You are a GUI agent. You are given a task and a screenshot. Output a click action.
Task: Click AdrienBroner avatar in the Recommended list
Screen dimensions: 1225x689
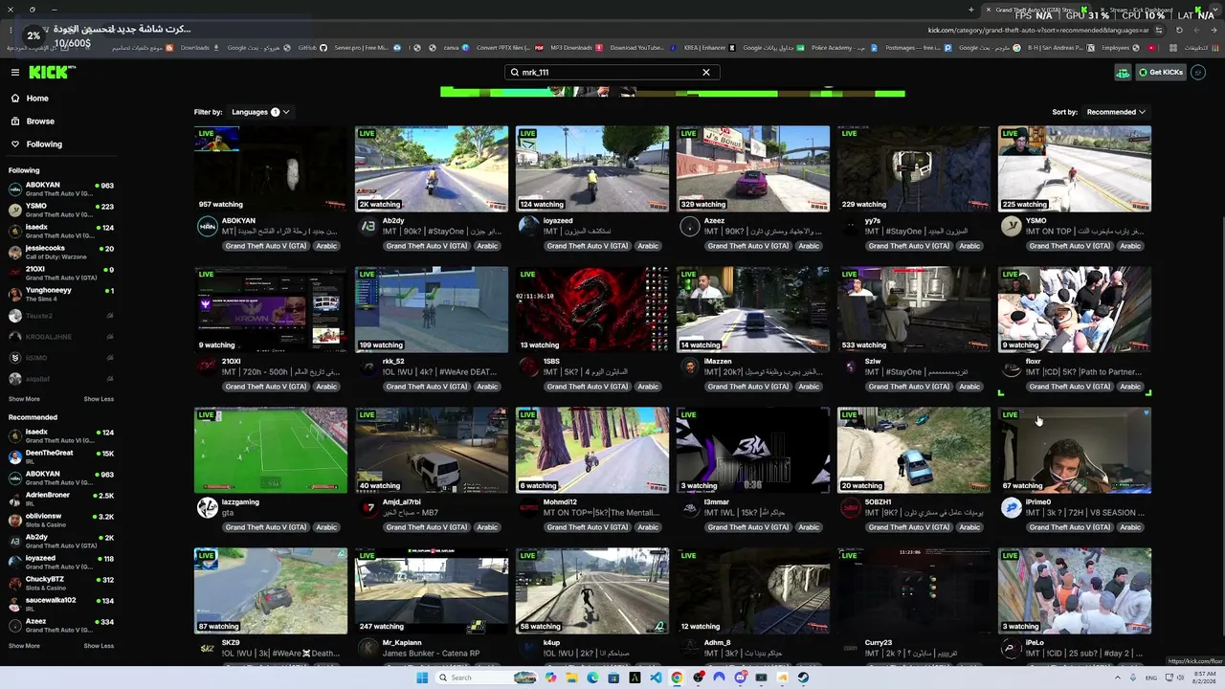pos(15,499)
